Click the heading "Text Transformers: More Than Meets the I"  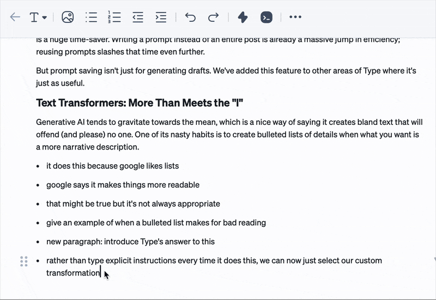point(140,103)
